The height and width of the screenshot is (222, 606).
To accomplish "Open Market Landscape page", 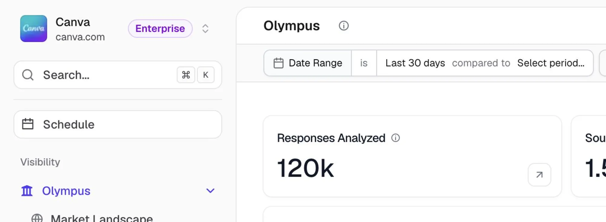I will coord(102,218).
